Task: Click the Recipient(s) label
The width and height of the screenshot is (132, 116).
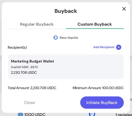Action: [x=17, y=47]
